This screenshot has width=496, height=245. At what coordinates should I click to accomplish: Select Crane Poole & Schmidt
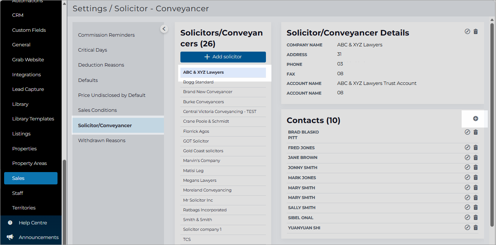[x=223, y=121]
